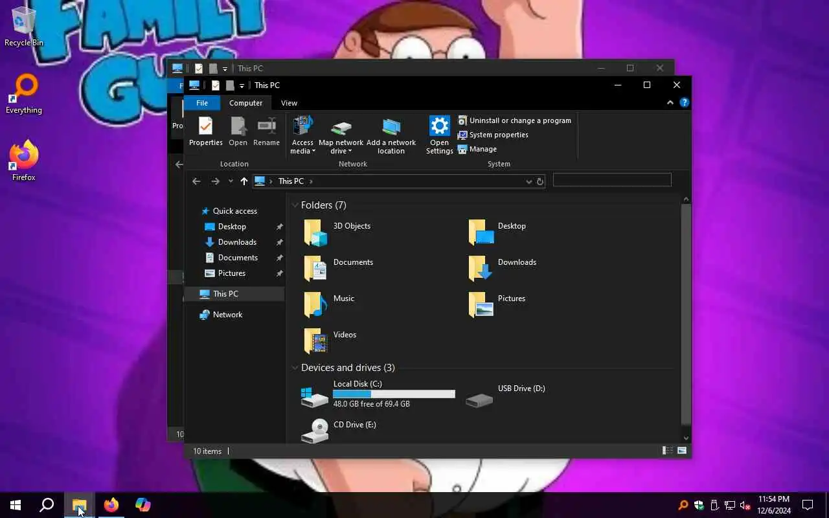
Task: Select the Computer ribbon tab
Action: point(245,103)
